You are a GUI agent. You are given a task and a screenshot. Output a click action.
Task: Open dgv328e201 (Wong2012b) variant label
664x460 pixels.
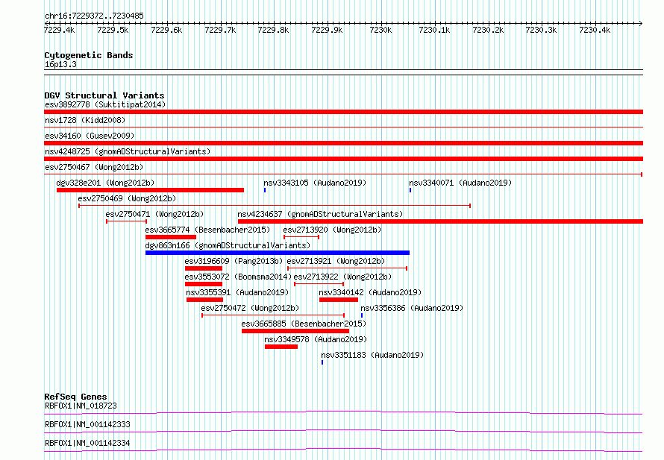105,183
